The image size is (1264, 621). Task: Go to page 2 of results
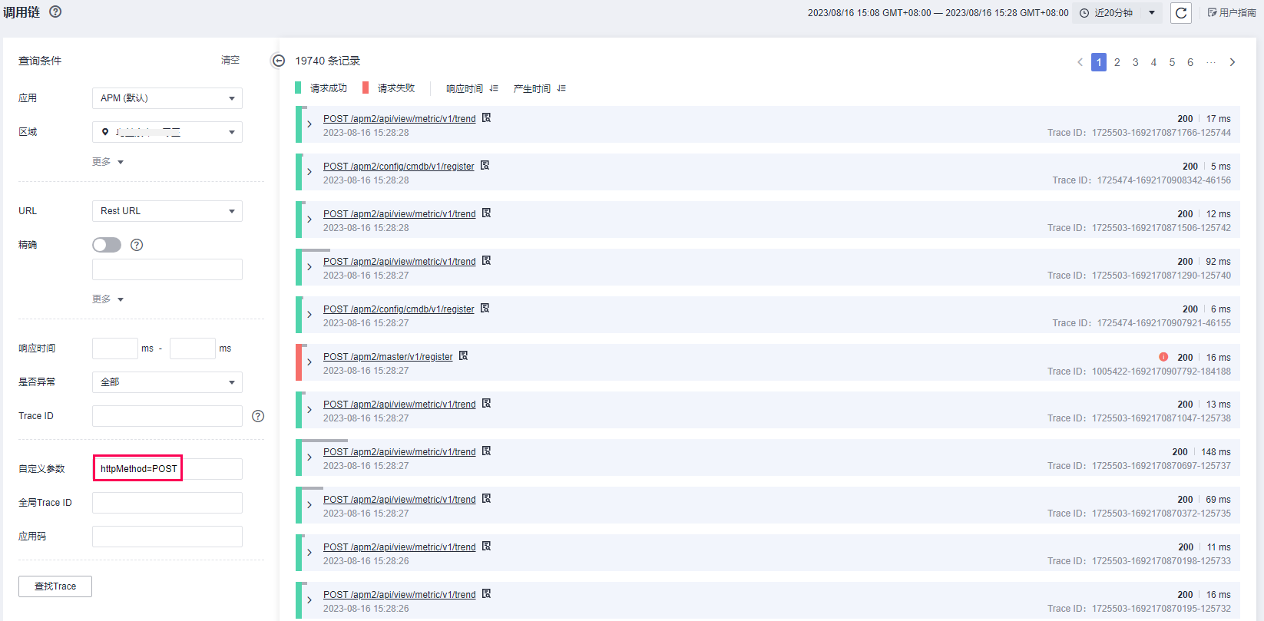click(1117, 62)
